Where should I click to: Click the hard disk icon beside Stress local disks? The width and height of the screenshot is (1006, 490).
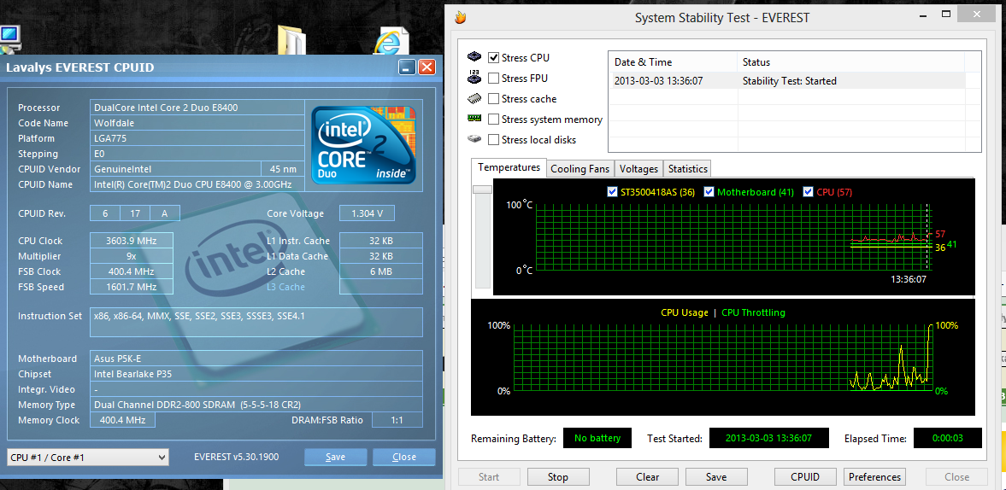pyautogui.click(x=474, y=138)
